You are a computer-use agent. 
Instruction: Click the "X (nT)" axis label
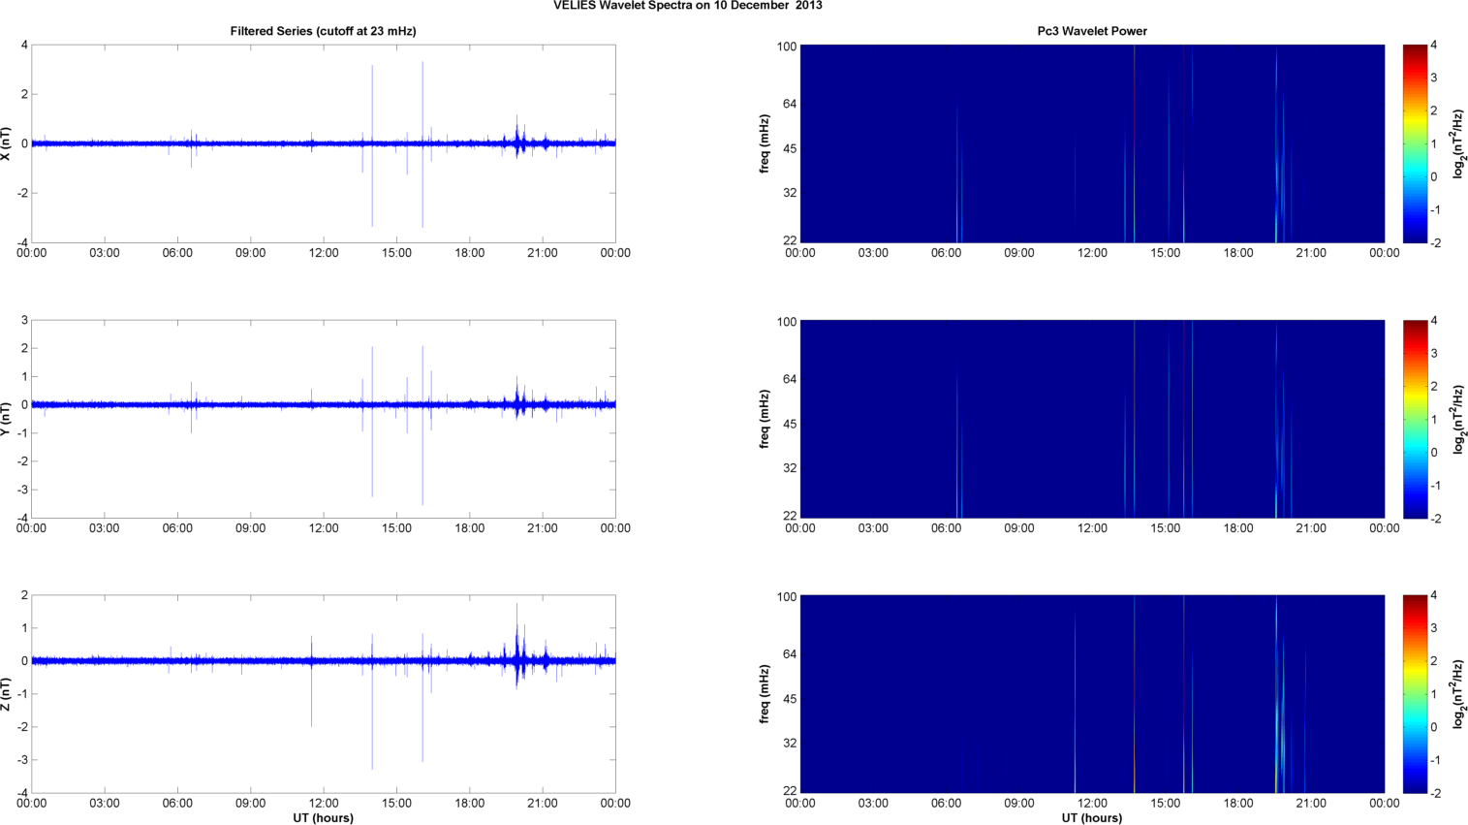7,143
